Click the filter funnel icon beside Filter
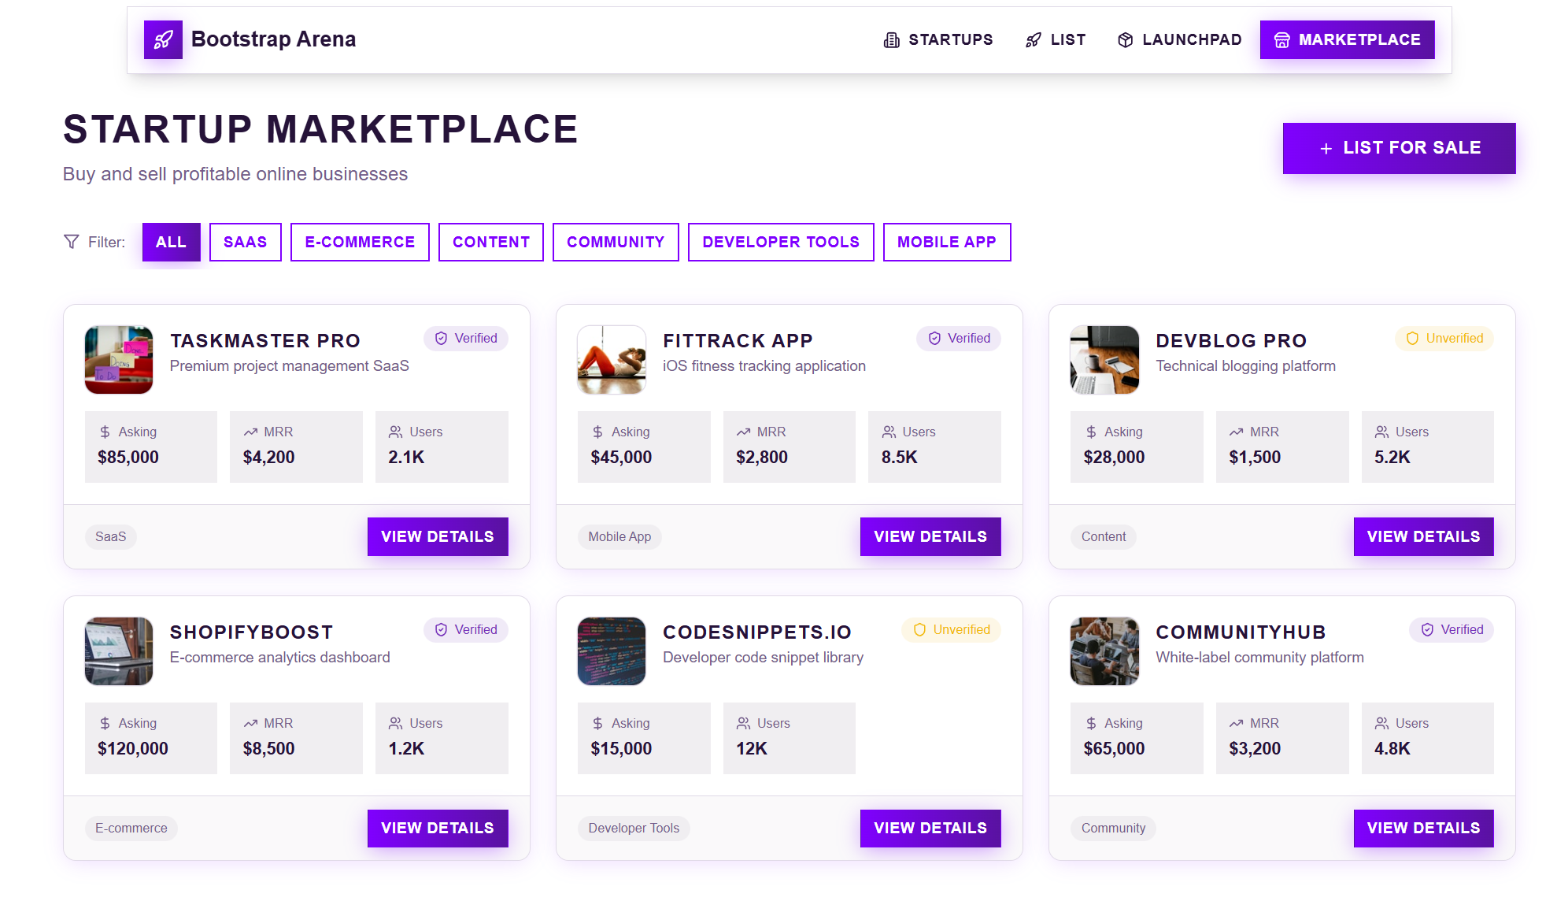This screenshot has width=1557, height=901. (x=72, y=242)
